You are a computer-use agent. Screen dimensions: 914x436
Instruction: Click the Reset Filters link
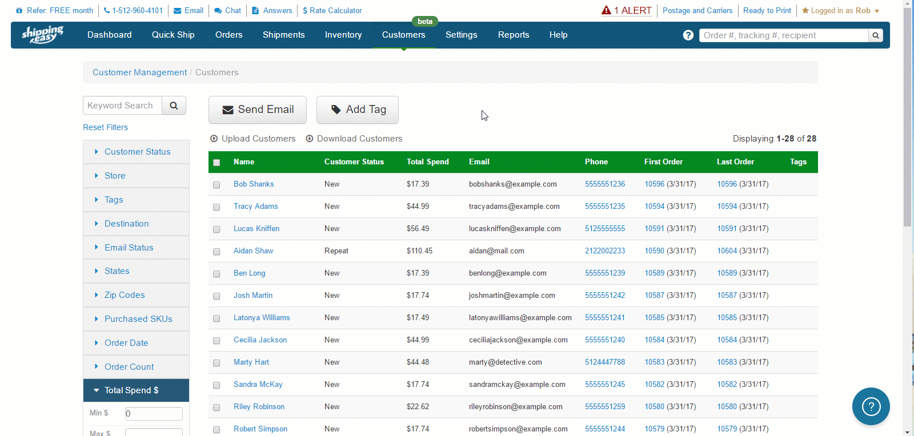click(105, 127)
